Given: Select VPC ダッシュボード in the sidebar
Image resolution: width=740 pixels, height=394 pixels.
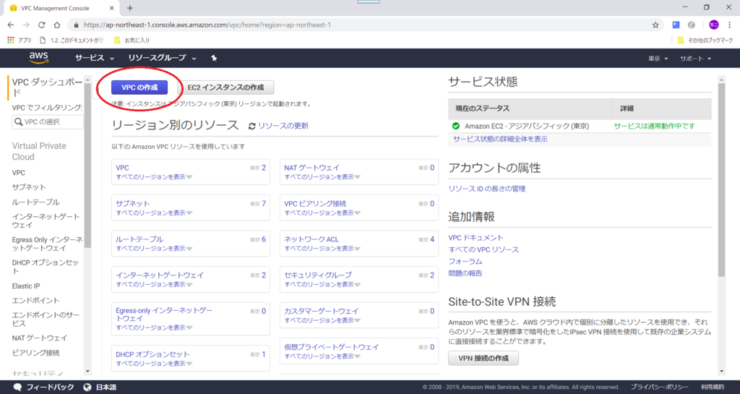Looking at the screenshot, I should (47, 87).
